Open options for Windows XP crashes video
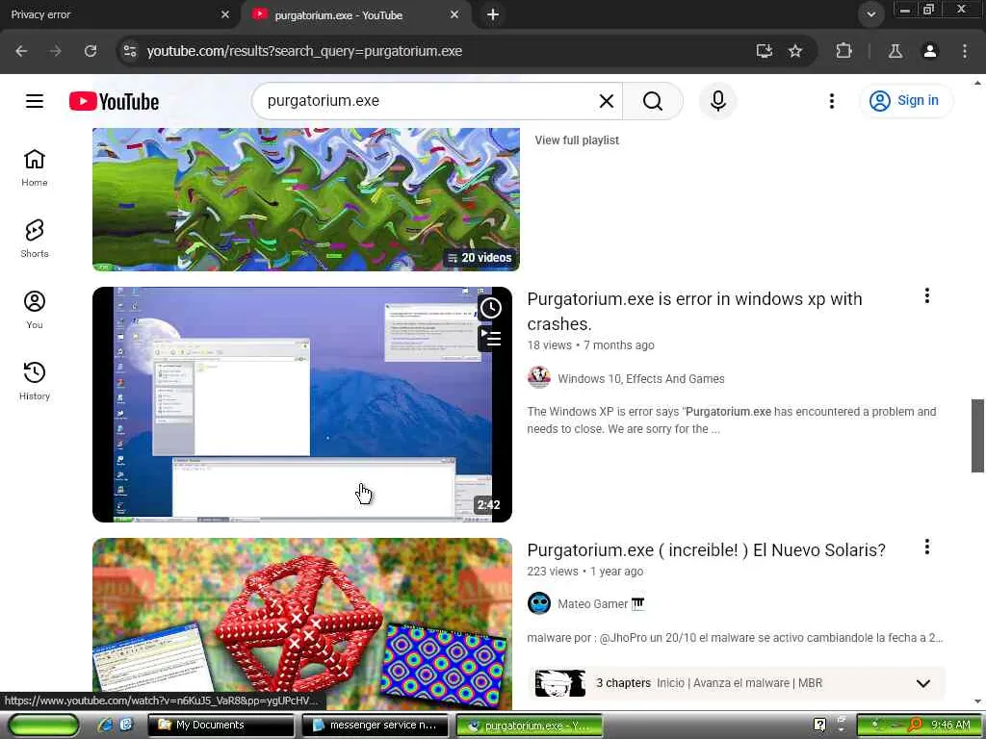 (x=926, y=296)
